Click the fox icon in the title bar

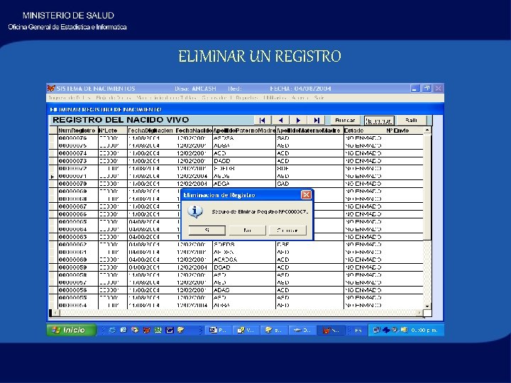coord(51,88)
